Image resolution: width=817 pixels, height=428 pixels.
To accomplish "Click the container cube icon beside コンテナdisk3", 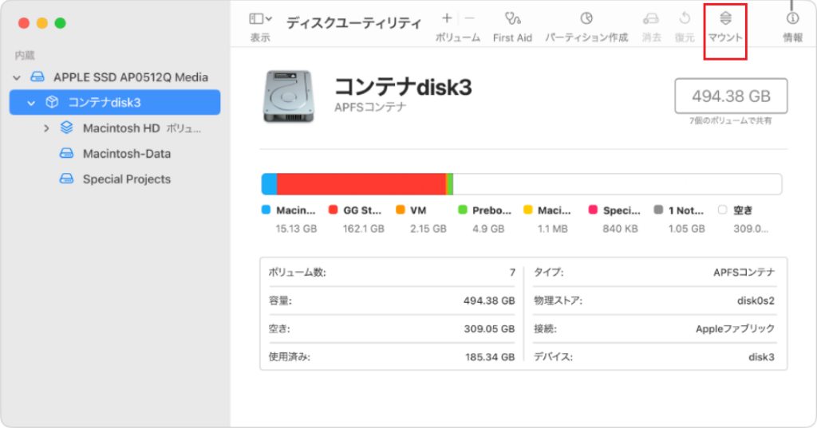I will coord(52,102).
